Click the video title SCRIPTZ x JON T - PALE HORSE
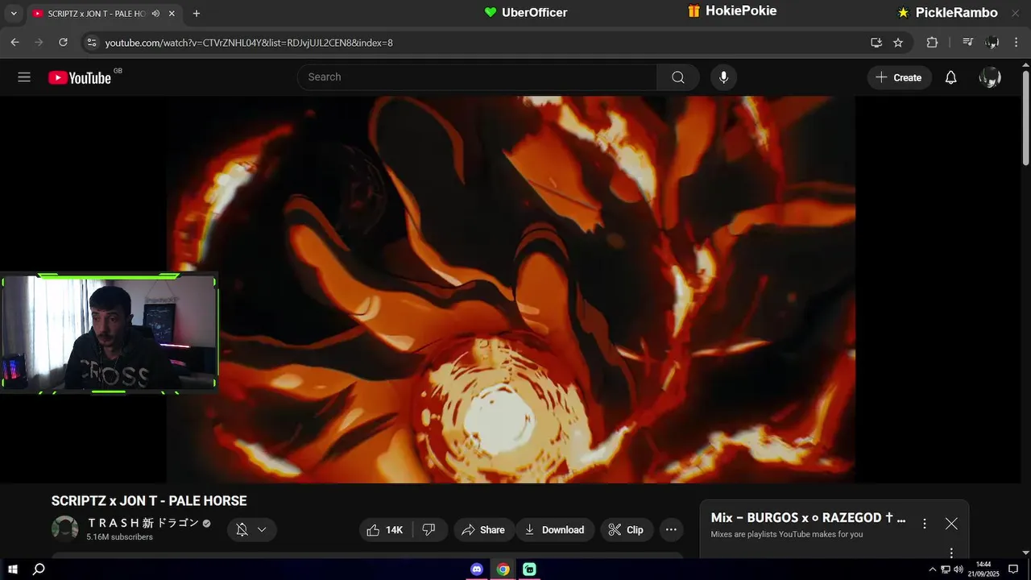This screenshot has height=580, width=1031. pyautogui.click(x=149, y=501)
